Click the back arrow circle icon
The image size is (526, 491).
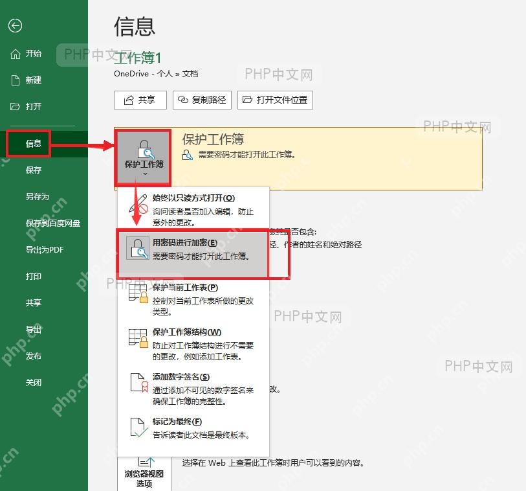point(15,26)
